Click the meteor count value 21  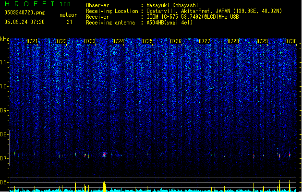coord(70,22)
